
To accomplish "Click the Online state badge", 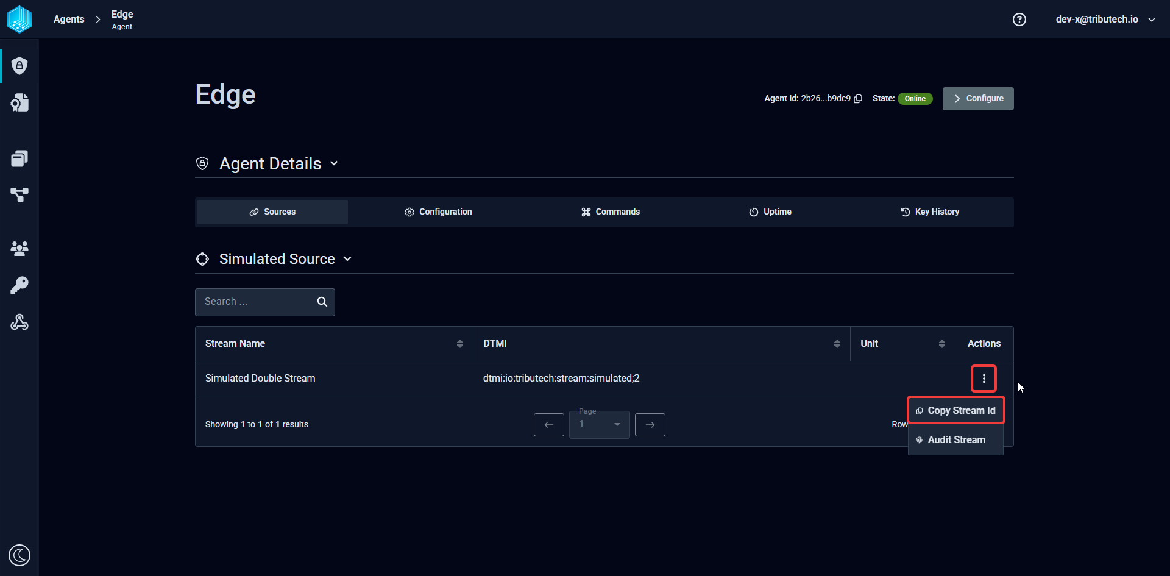I will click(915, 99).
